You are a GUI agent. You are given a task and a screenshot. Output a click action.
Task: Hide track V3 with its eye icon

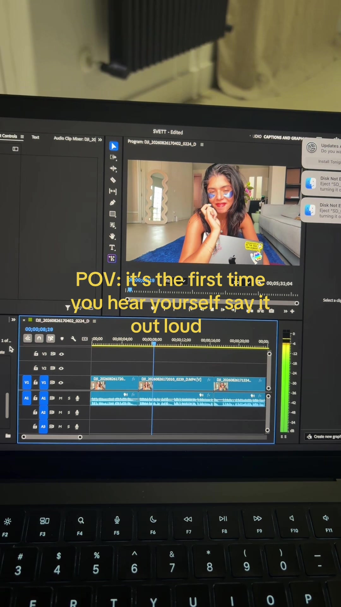(x=62, y=354)
